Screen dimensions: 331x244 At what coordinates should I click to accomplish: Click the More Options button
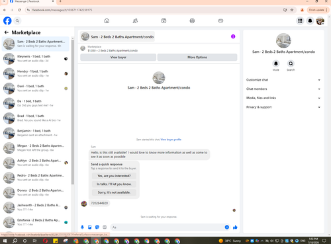197,58
